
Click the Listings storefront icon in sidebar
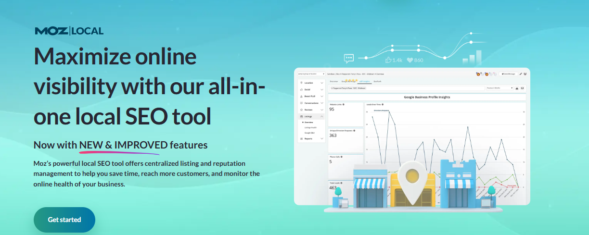(x=301, y=116)
